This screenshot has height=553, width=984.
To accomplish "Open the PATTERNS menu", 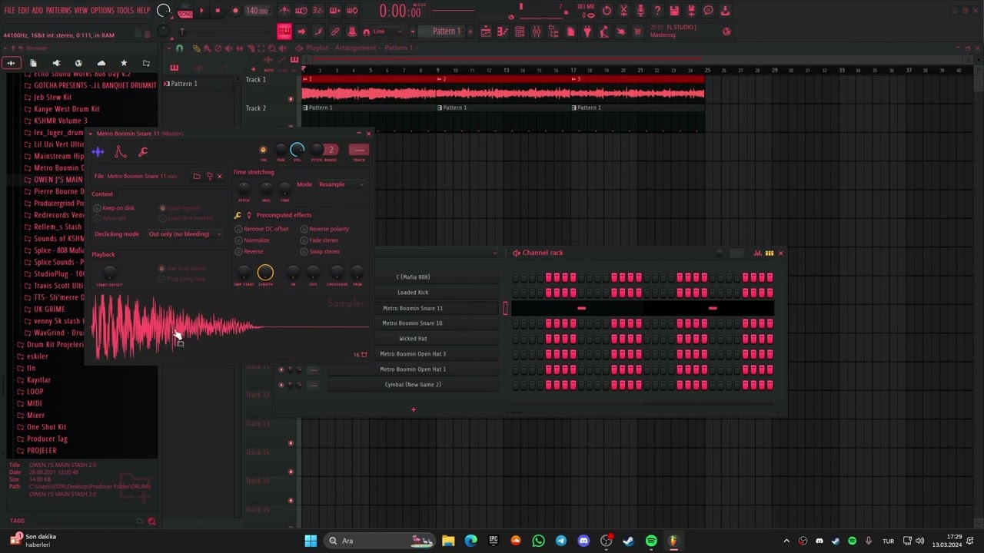I will click(x=58, y=11).
